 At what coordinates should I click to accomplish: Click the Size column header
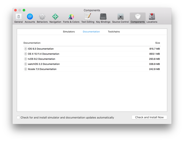(158, 43)
